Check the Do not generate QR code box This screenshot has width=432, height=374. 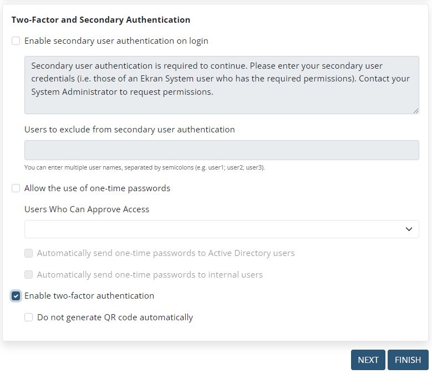[29, 317]
